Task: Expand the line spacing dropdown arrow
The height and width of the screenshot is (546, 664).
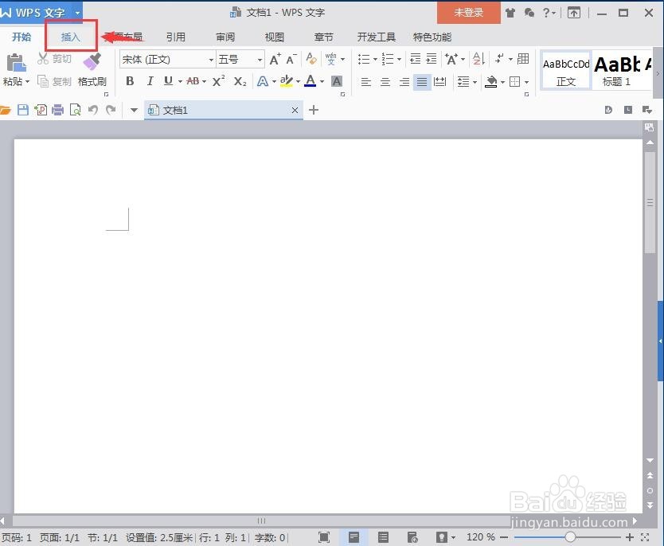Action: pos(475,82)
